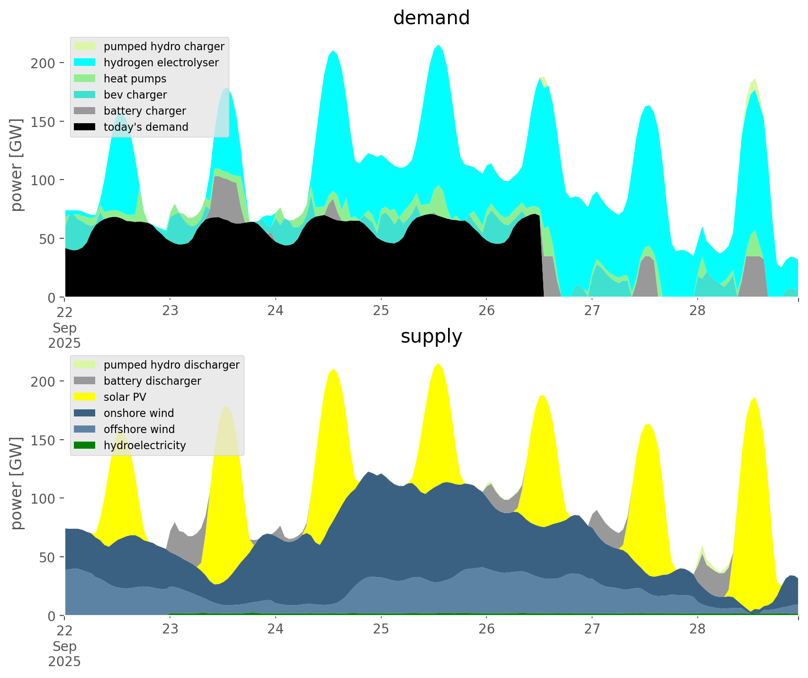Click the Sep 2025 label under demand chart

click(64, 335)
